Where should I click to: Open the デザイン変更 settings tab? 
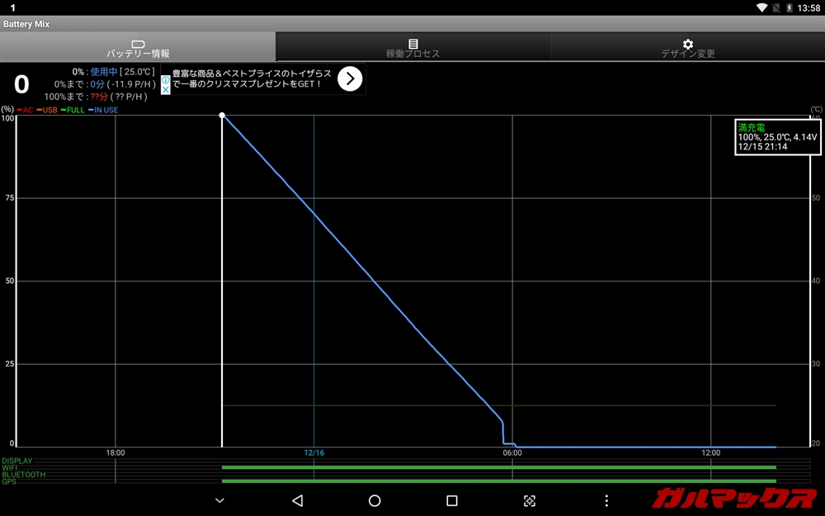coord(687,47)
